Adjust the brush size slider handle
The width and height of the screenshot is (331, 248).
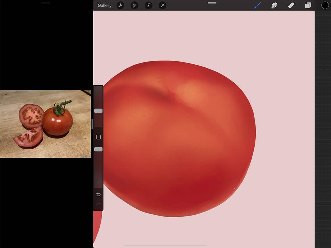tap(98, 110)
